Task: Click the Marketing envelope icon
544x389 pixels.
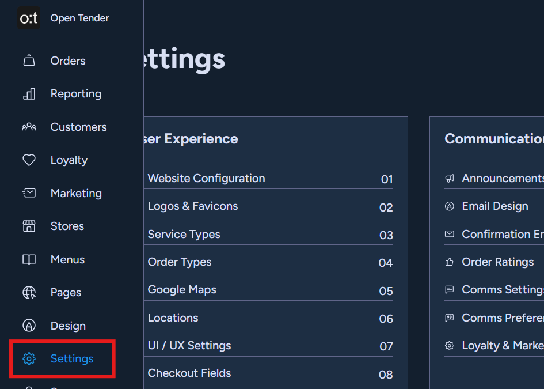Action: [29, 192]
